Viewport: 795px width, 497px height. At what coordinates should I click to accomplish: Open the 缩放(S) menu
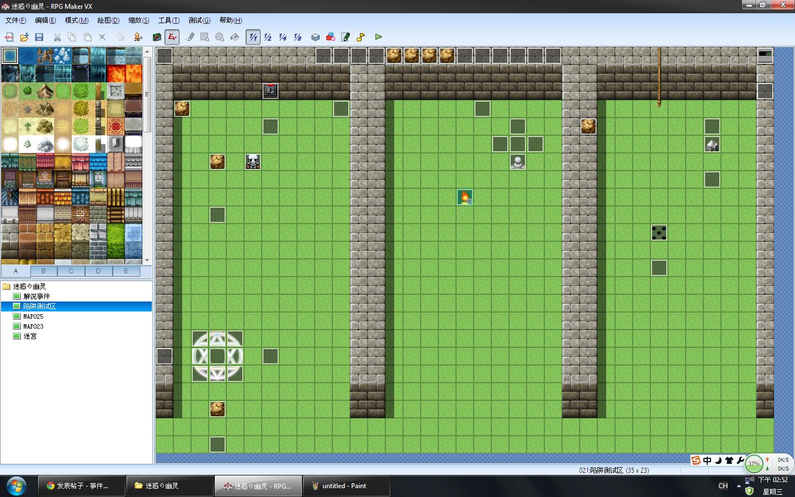(x=139, y=20)
